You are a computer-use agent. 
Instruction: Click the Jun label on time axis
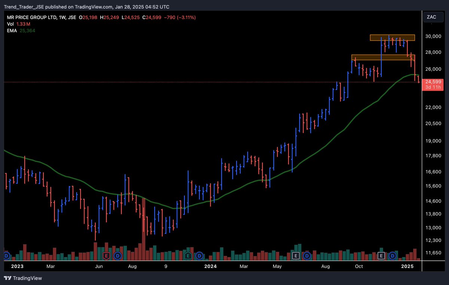[99, 266]
